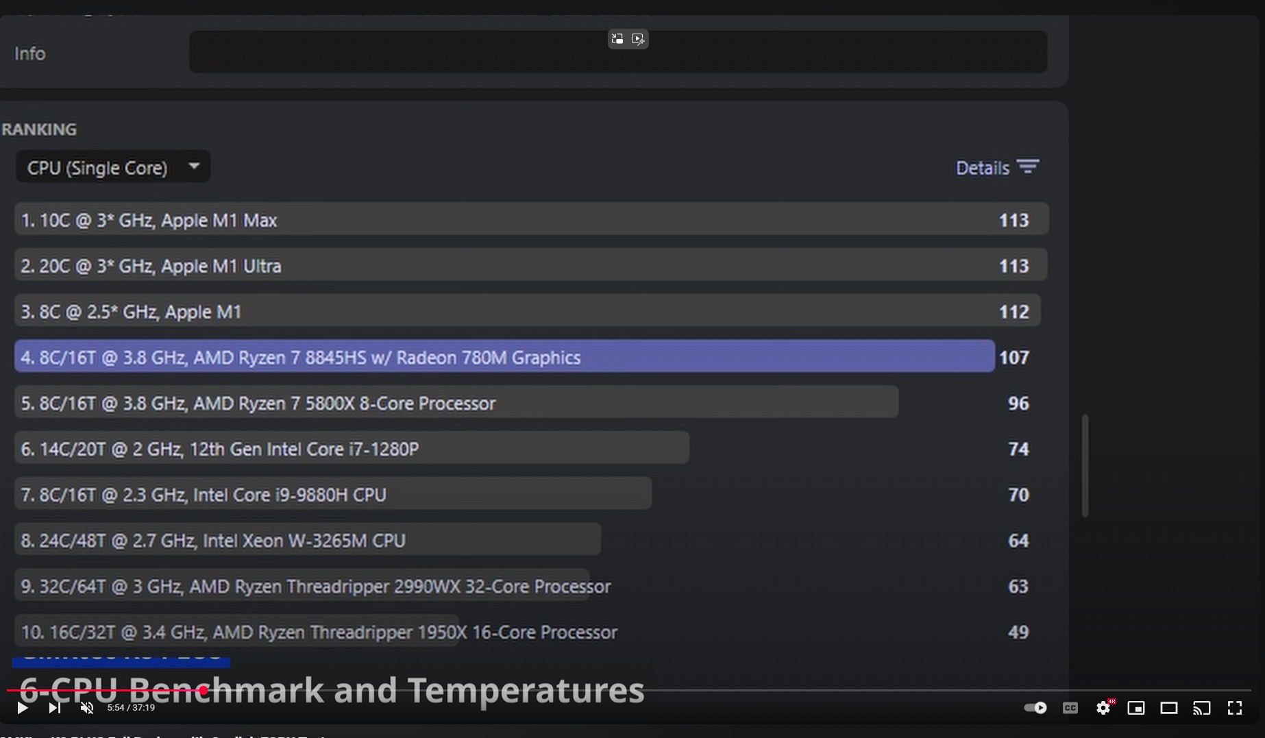Select the highlighted Ryzen 7 8845HS row
1265x738 pixels.
pos(504,356)
